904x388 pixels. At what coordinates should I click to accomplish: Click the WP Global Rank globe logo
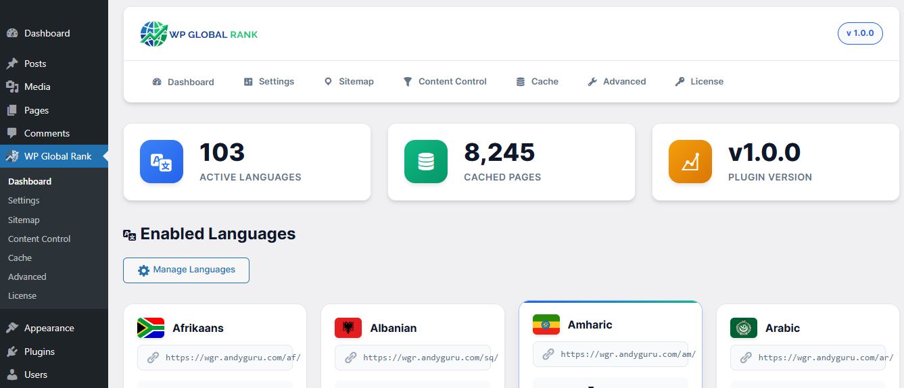point(153,34)
